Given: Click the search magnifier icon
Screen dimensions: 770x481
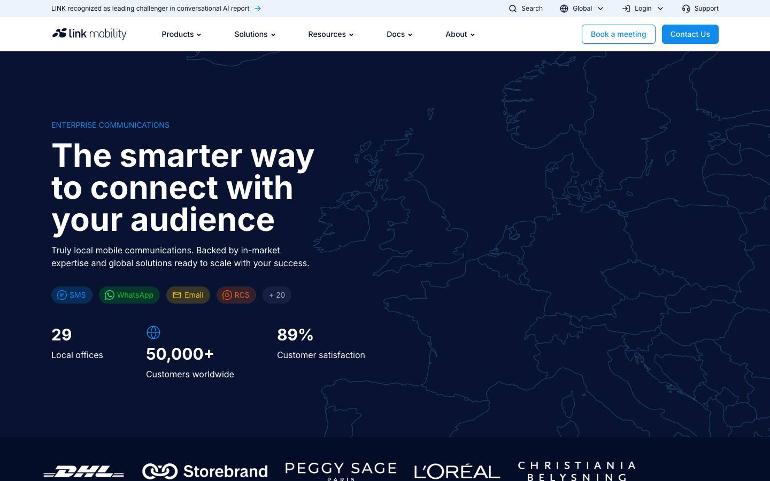Looking at the screenshot, I should [513, 9].
